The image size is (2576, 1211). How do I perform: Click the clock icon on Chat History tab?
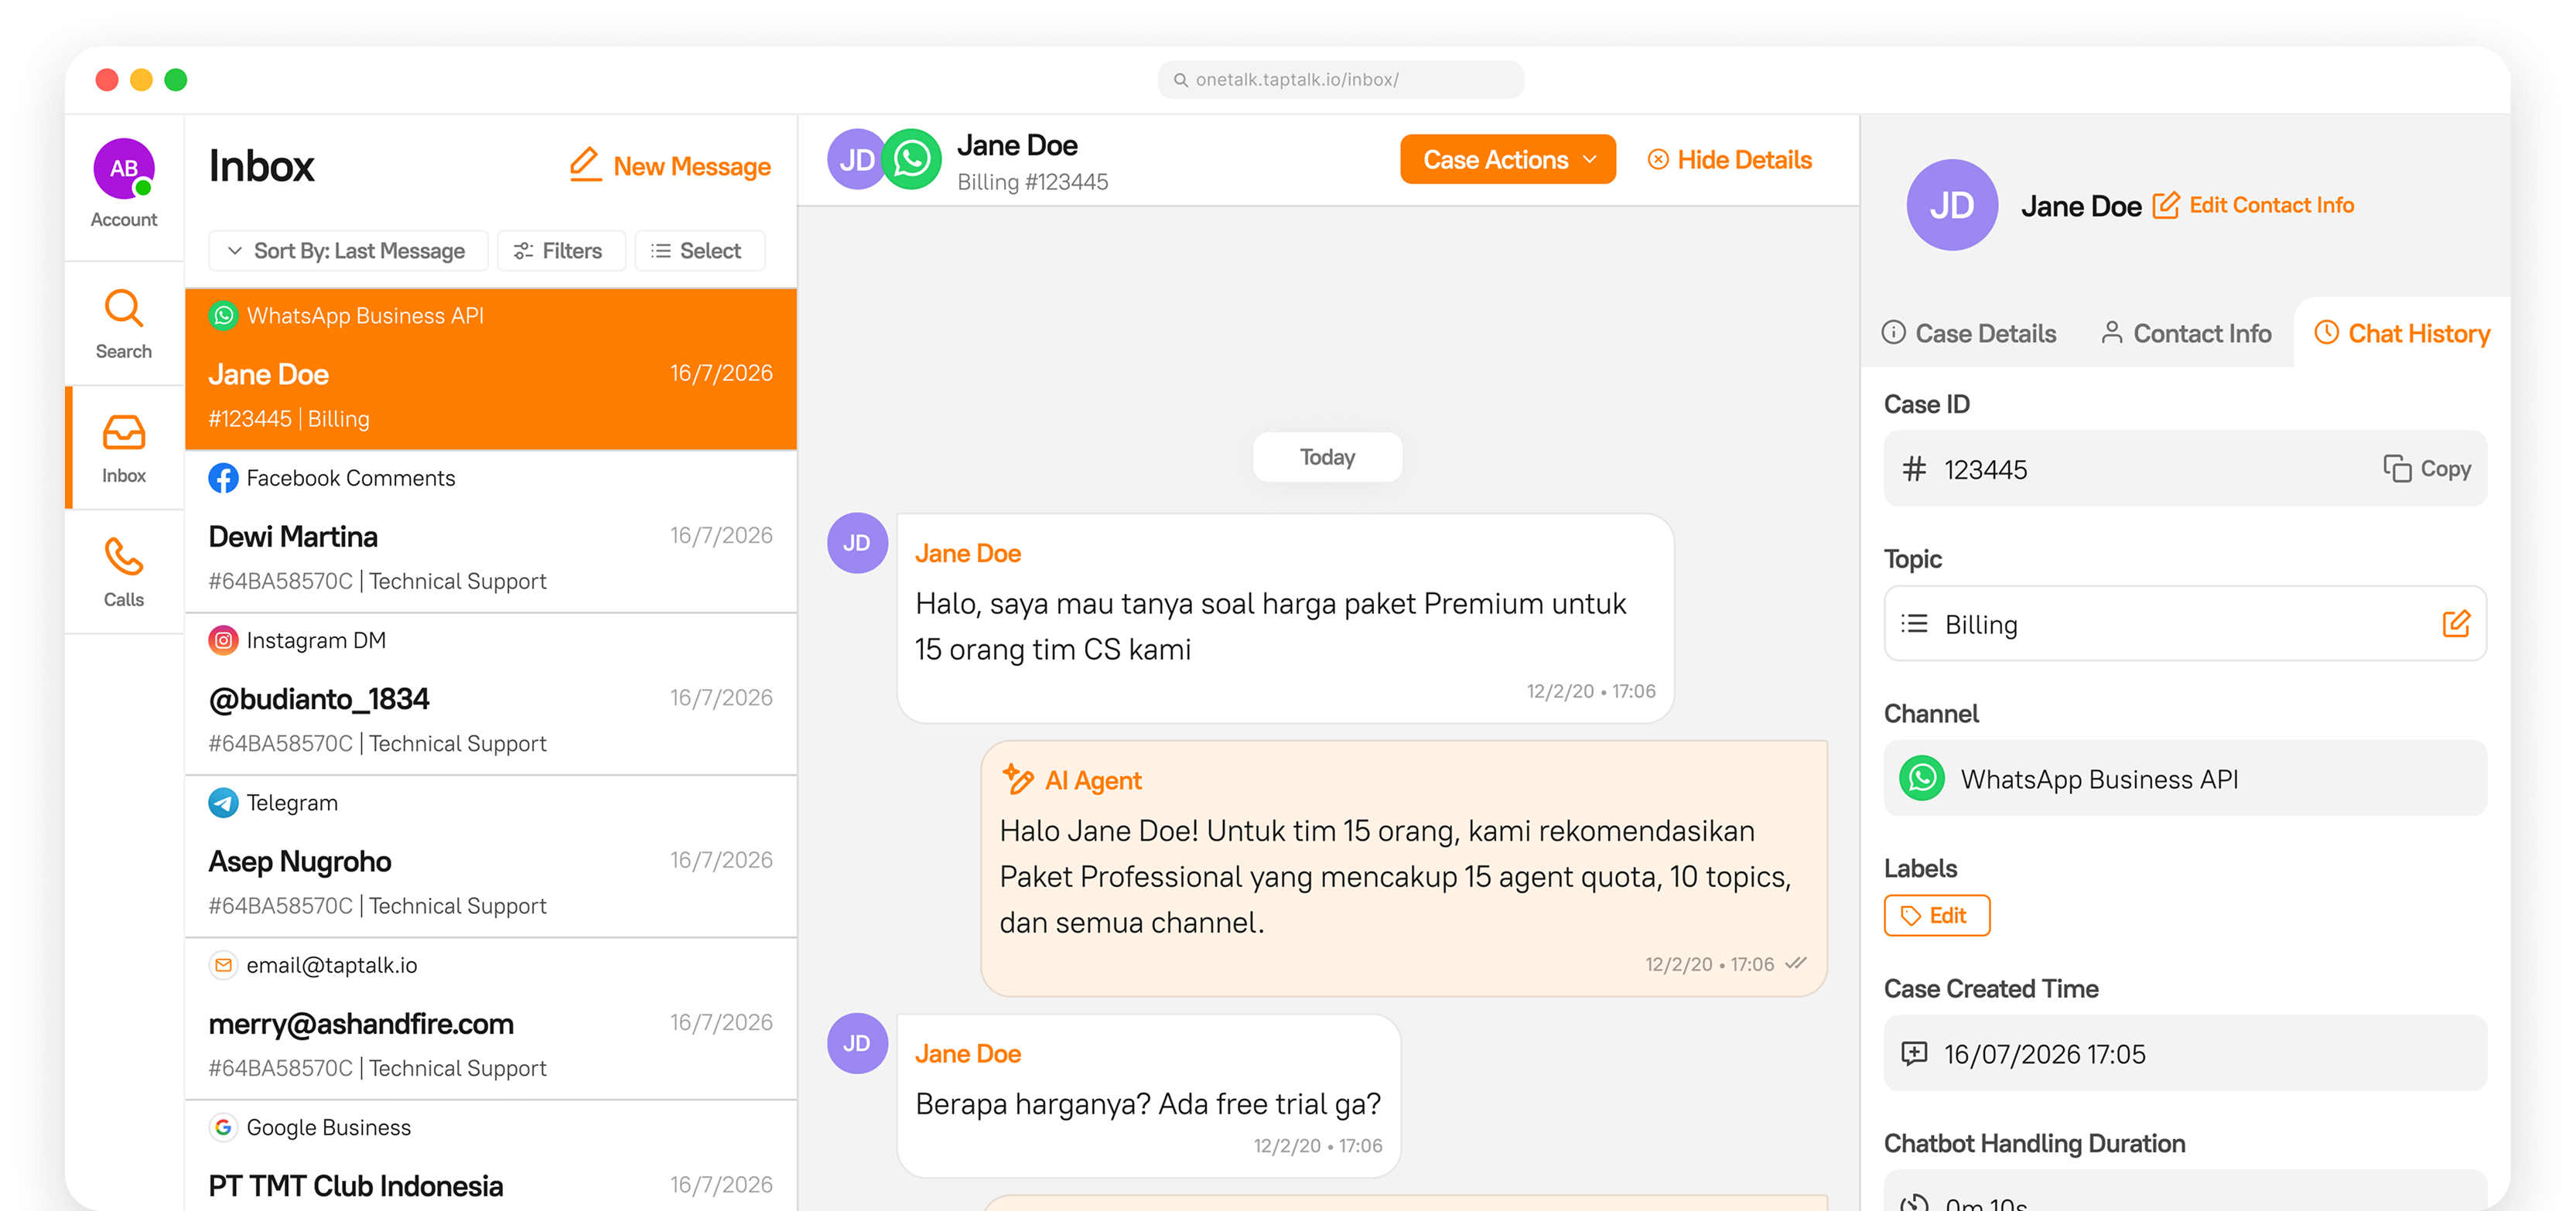[x=2326, y=332]
